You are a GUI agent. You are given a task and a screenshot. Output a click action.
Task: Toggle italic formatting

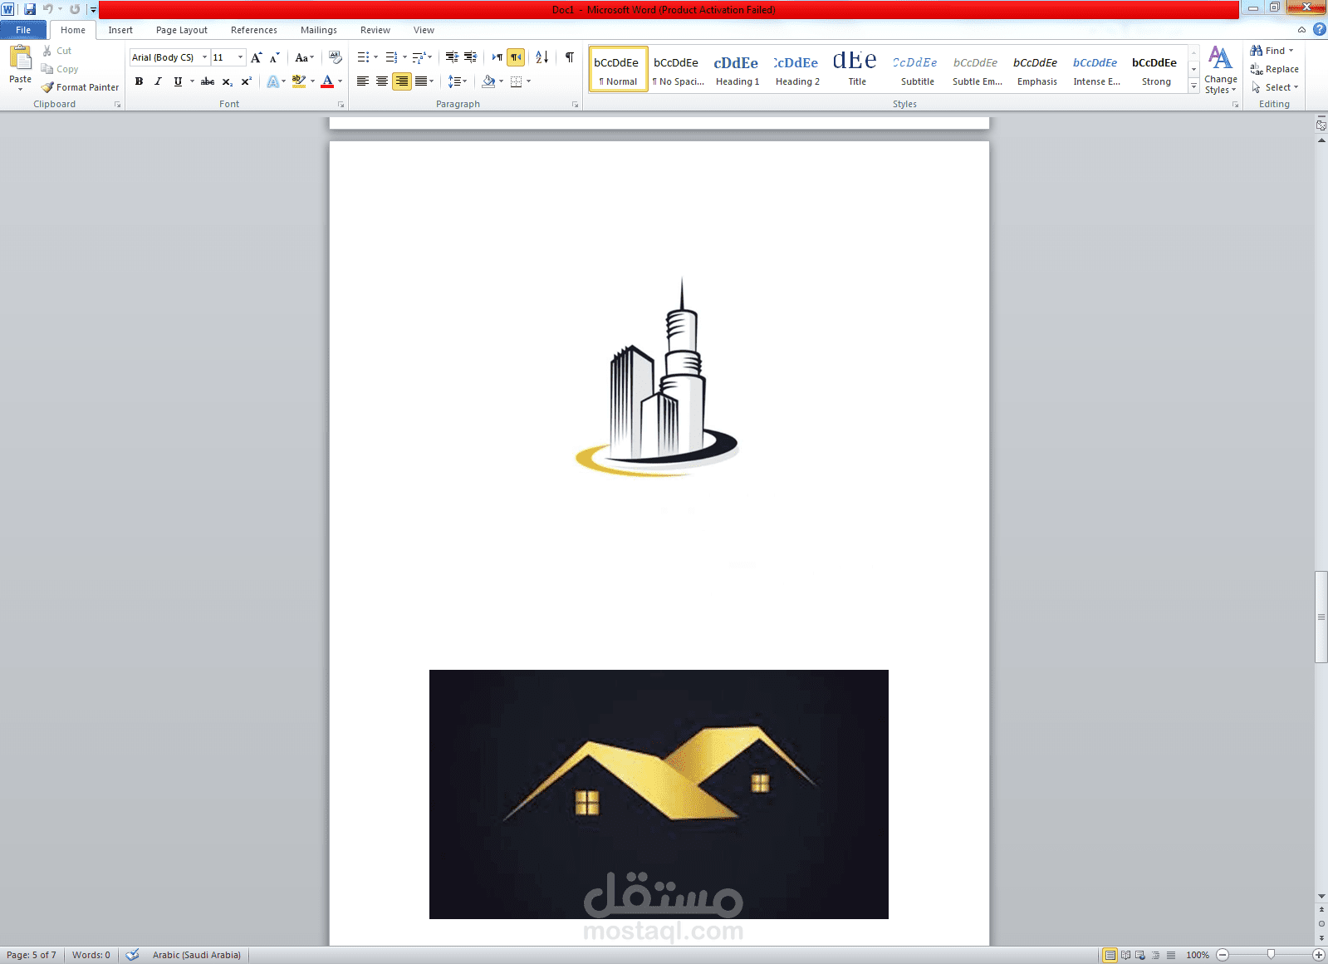tap(158, 81)
